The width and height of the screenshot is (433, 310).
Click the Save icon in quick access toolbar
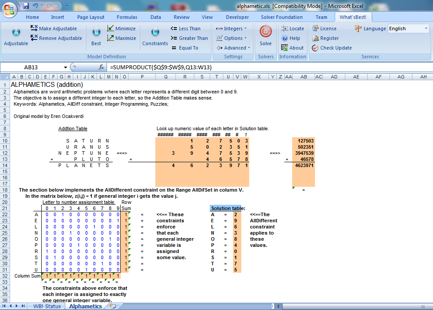(x=25, y=6)
